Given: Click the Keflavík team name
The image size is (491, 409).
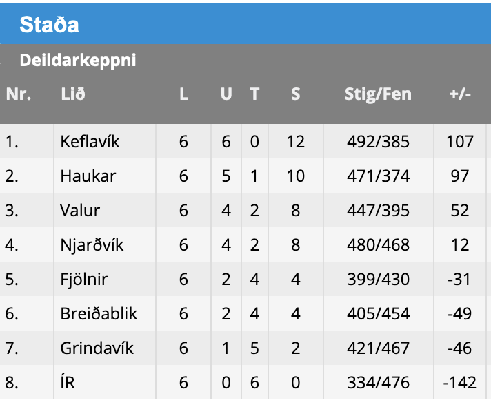Looking at the screenshot, I should 90,142.
